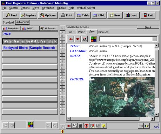
Task: Click the red circular refresh icon
Action: click(86, 126)
